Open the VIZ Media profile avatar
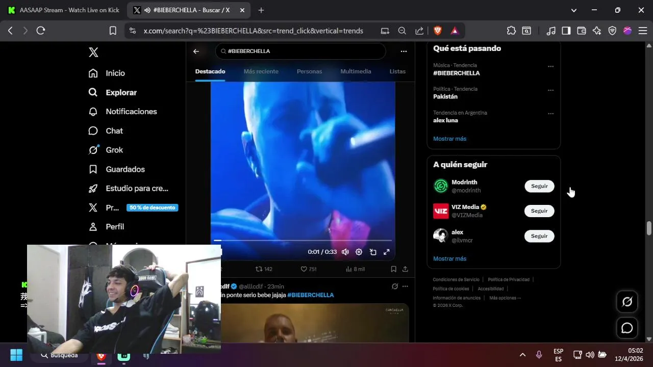This screenshot has width=653, height=367. pos(441,211)
